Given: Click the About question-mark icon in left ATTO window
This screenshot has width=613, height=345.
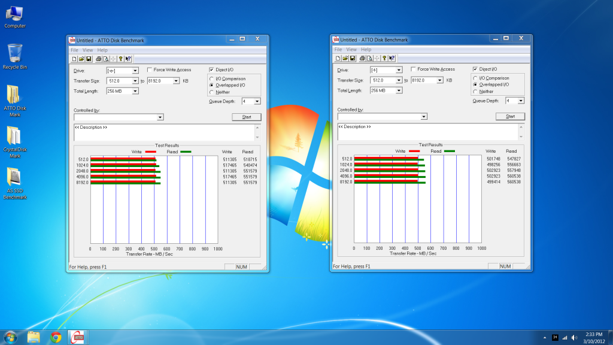Looking at the screenshot, I should click(x=121, y=59).
